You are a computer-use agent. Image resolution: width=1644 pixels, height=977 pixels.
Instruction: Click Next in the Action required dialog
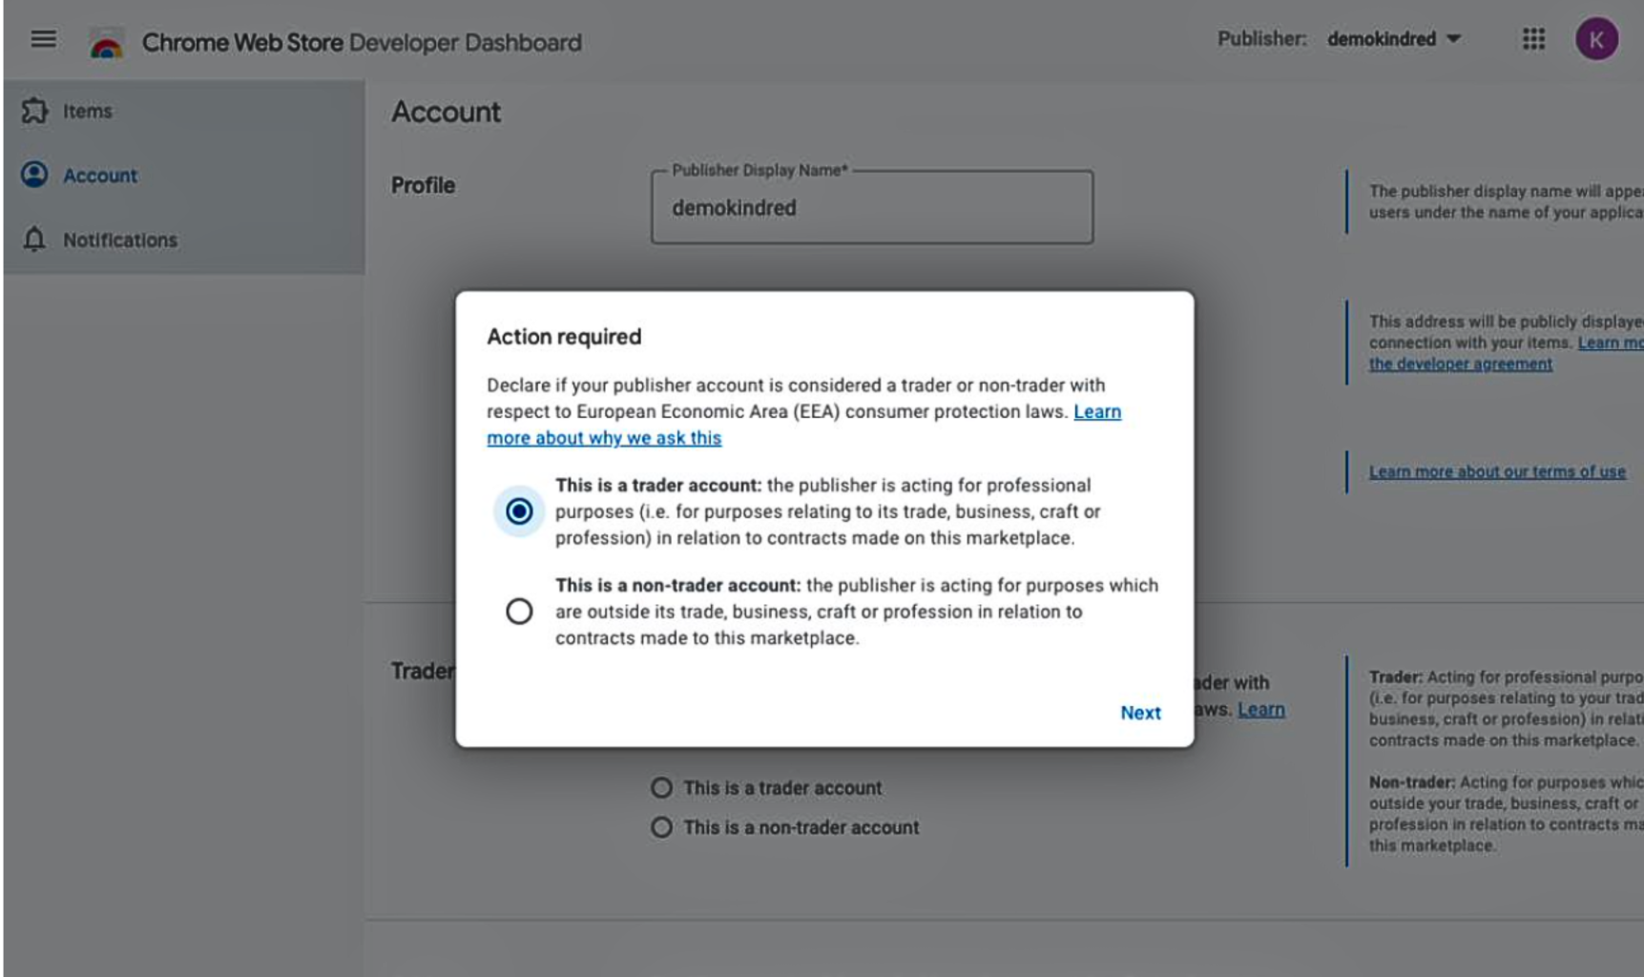pyautogui.click(x=1140, y=713)
